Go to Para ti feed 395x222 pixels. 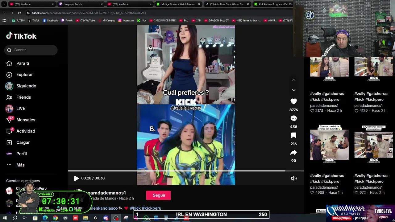tap(18, 63)
